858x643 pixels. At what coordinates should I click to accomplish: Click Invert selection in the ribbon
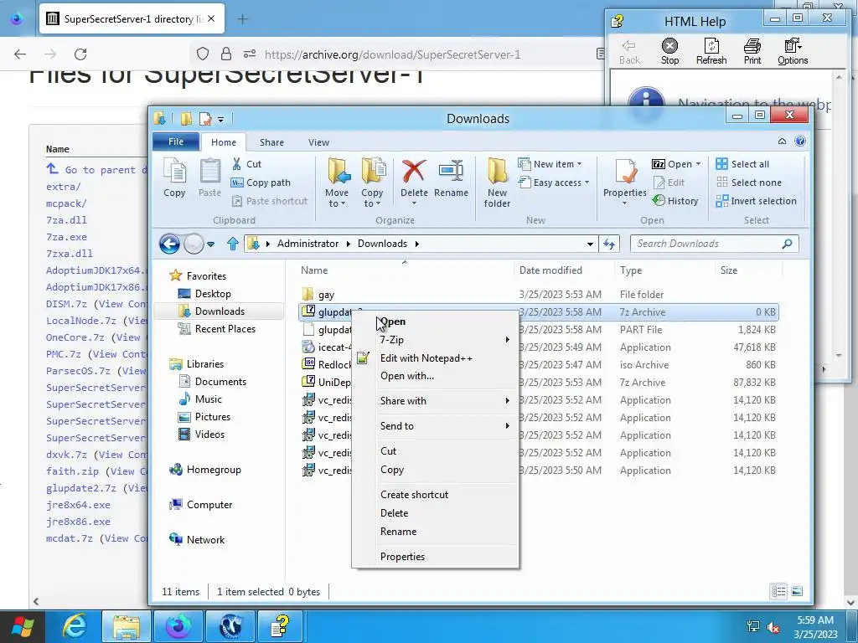[x=757, y=201]
